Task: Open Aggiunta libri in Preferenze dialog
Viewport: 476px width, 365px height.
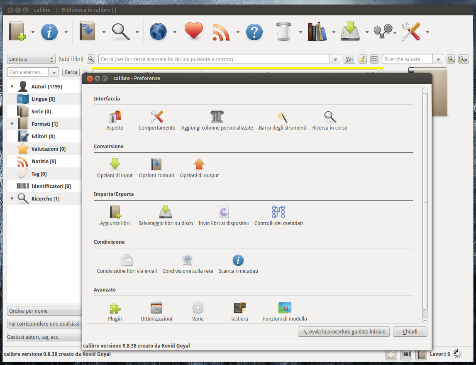Action: click(115, 216)
